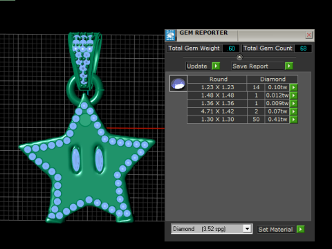Collapse panel using round arrow expander
The height and width of the screenshot is (249, 332).
tap(239, 57)
